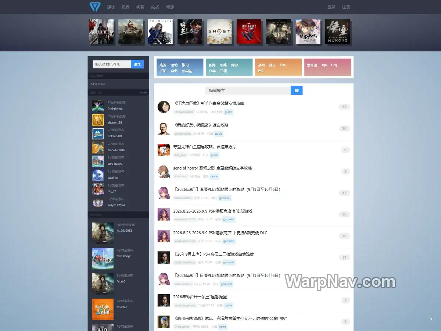Click the T back-to-top button
This screenshot has height=331, width=441.
click(431, 319)
